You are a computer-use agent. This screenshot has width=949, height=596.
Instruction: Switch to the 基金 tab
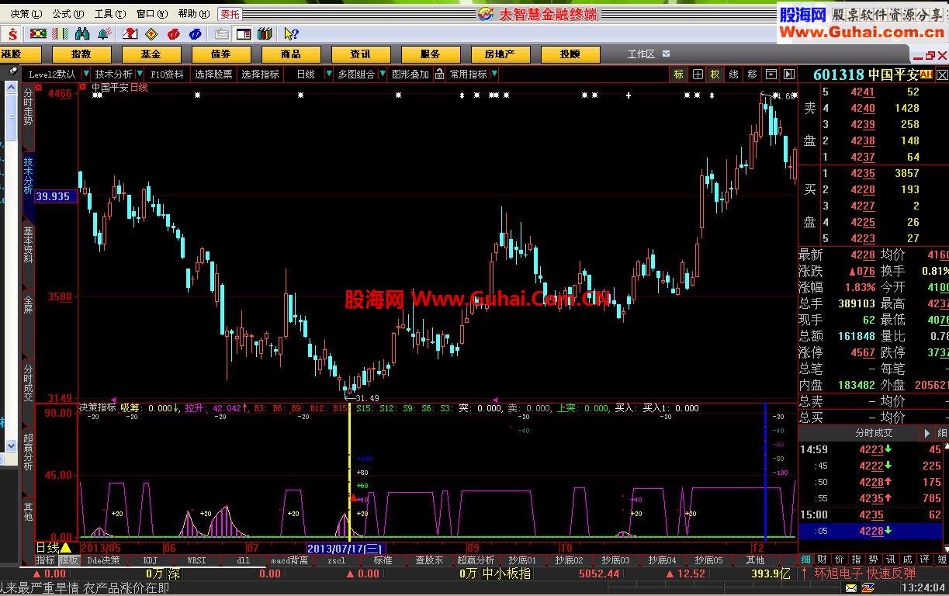tap(151, 54)
